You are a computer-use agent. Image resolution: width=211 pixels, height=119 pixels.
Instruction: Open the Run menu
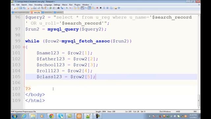click(71, 5)
